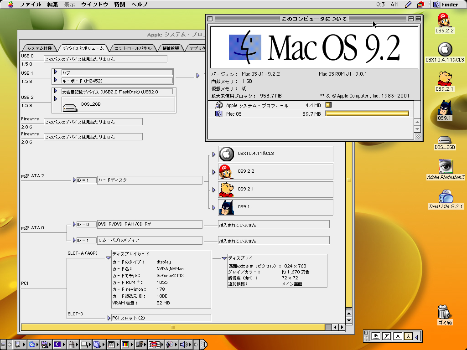
Task: Click the Toast Lite 5.2.1 desktop icon
Action: 446,197
